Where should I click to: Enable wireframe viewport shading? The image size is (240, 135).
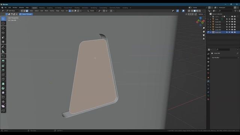[x=192, y=11]
